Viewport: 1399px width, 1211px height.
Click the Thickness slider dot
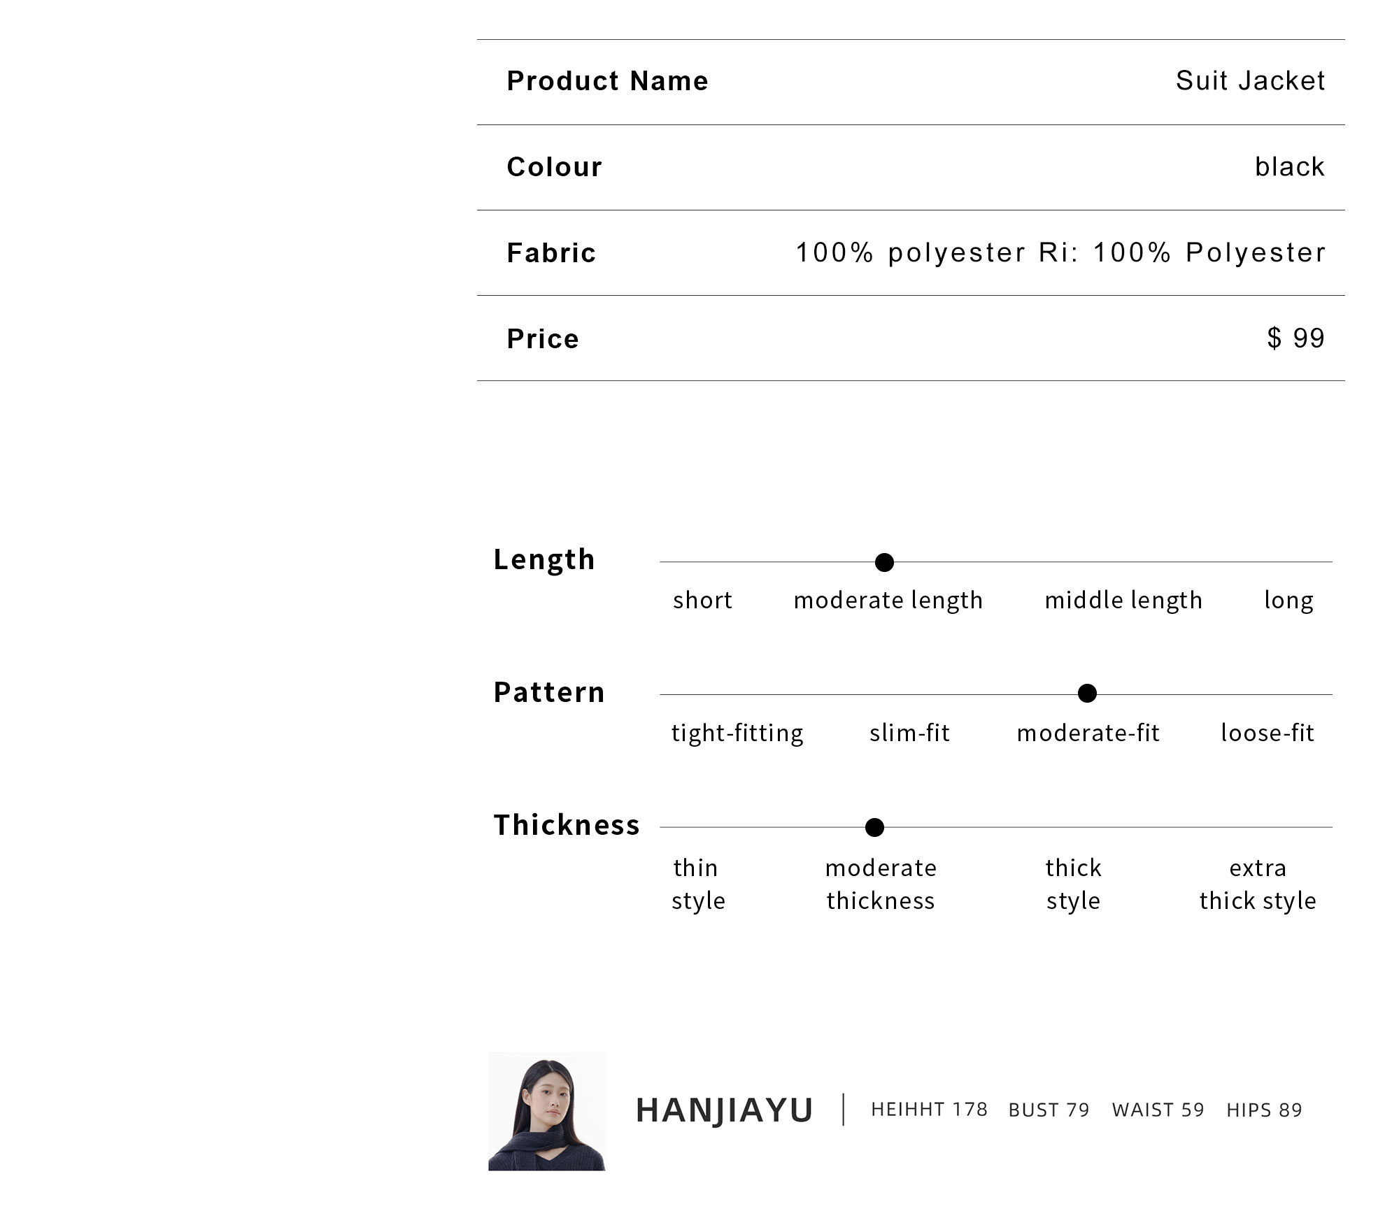[x=874, y=827]
